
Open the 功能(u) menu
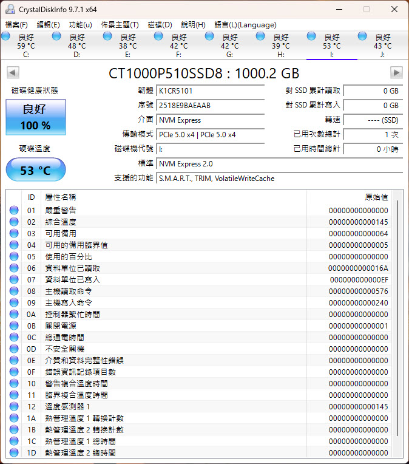[80, 24]
